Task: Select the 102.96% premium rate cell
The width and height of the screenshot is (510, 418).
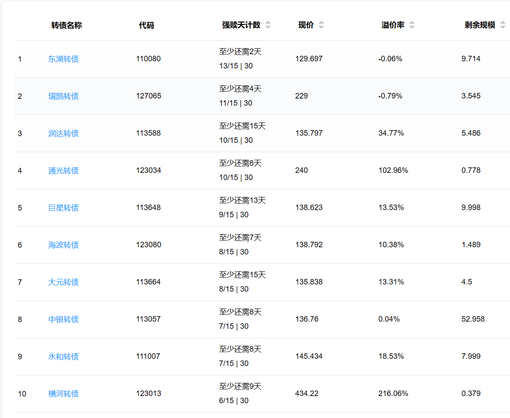Action: point(393,170)
